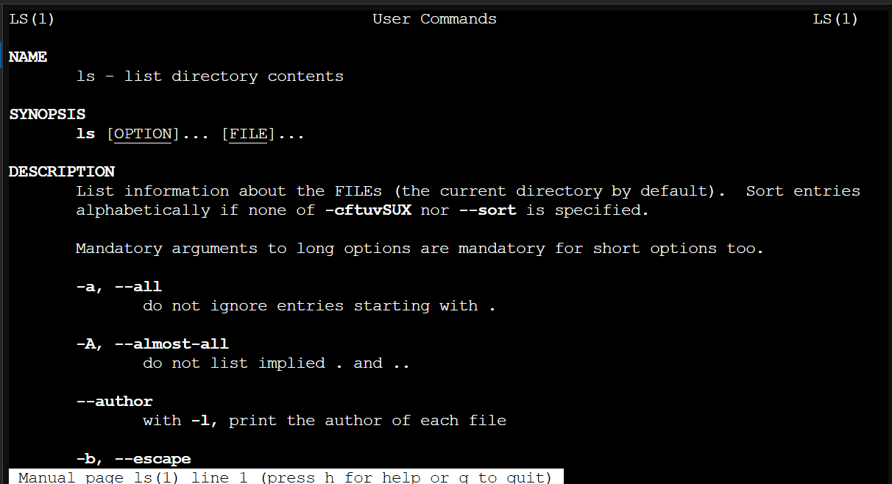This screenshot has height=484, width=892.
Task: Click the bold -cftuvSUX flags text
Action: pos(368,210)
